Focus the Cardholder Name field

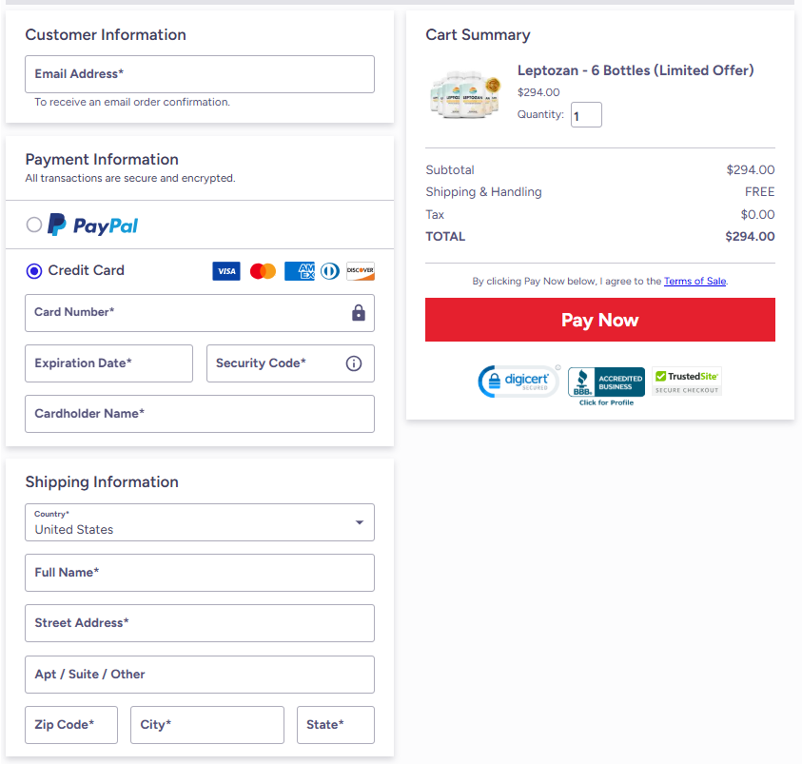200,414
